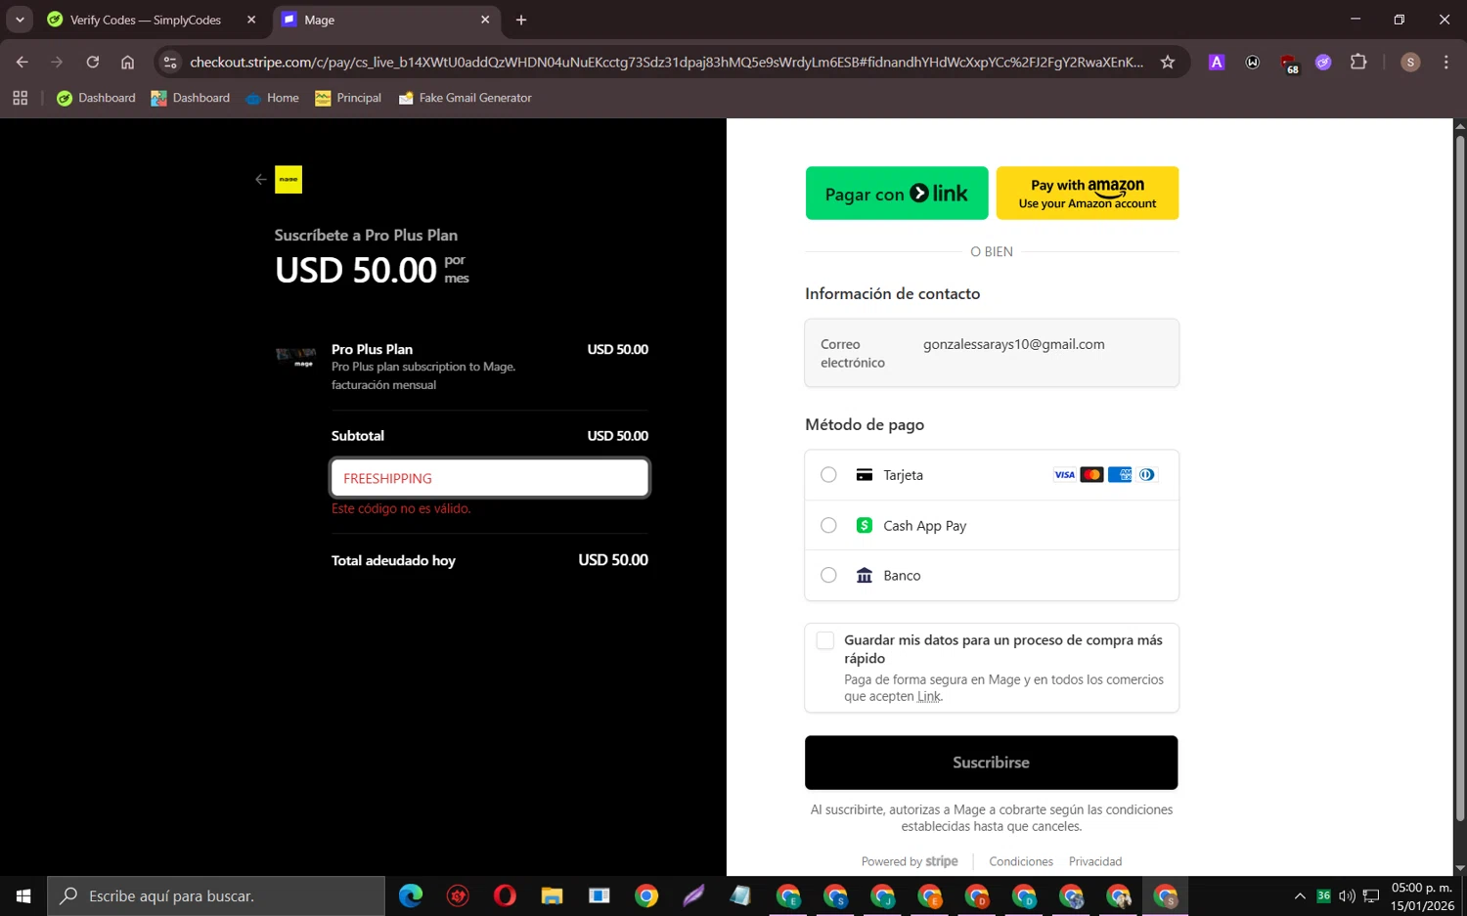The image size is (1467, 916).
Task: Open the purple tag coupon extension icon
Action: (x=1323, y=62)
